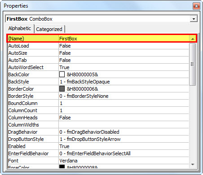203x175 pixels.
Task: Select the AutoLoad property
Action: coord(18,46)
